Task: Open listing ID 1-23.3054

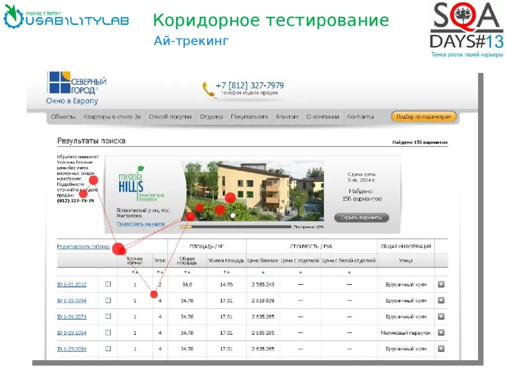Action: pos(72,301)
